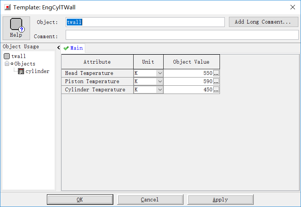Click the Help icon button

coord(16,28)
